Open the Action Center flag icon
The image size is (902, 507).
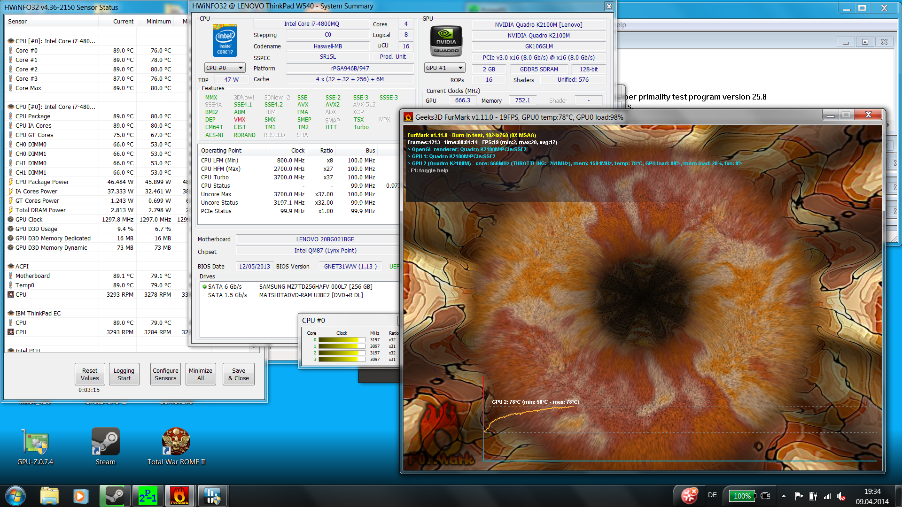[799, 496]
